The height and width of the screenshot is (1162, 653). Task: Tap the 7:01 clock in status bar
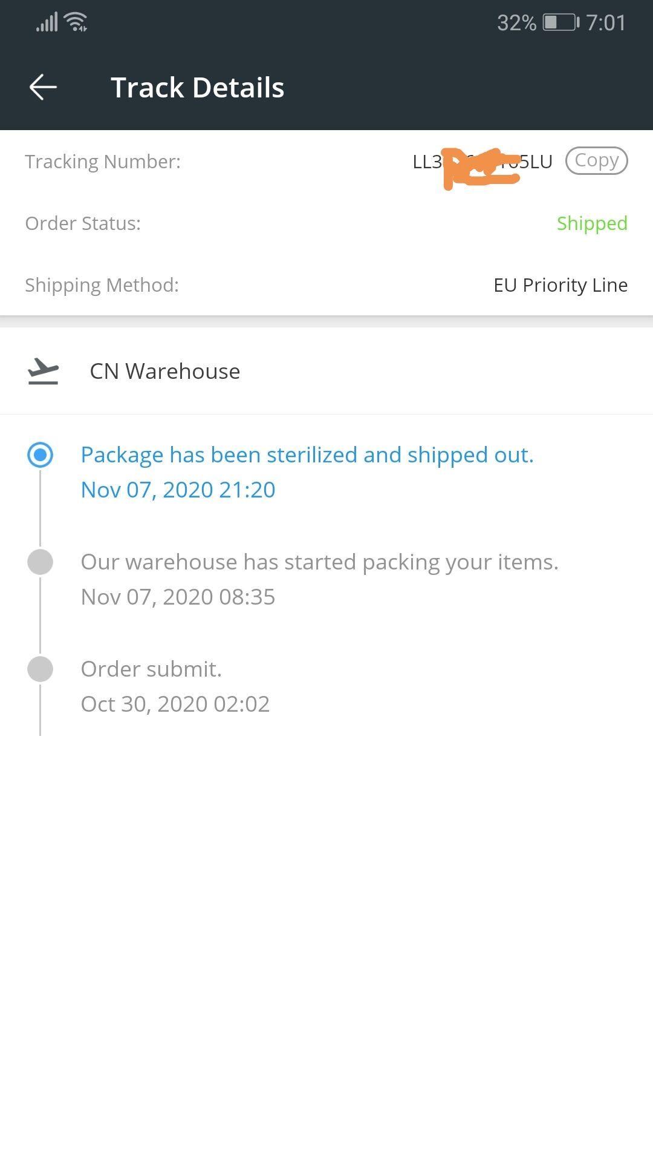point(605,23)
